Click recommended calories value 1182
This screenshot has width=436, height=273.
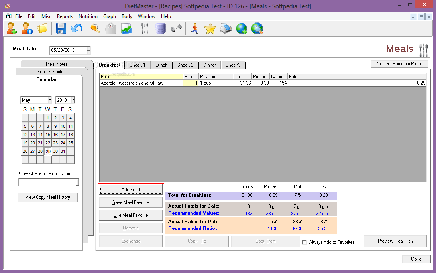coord(247,214)
